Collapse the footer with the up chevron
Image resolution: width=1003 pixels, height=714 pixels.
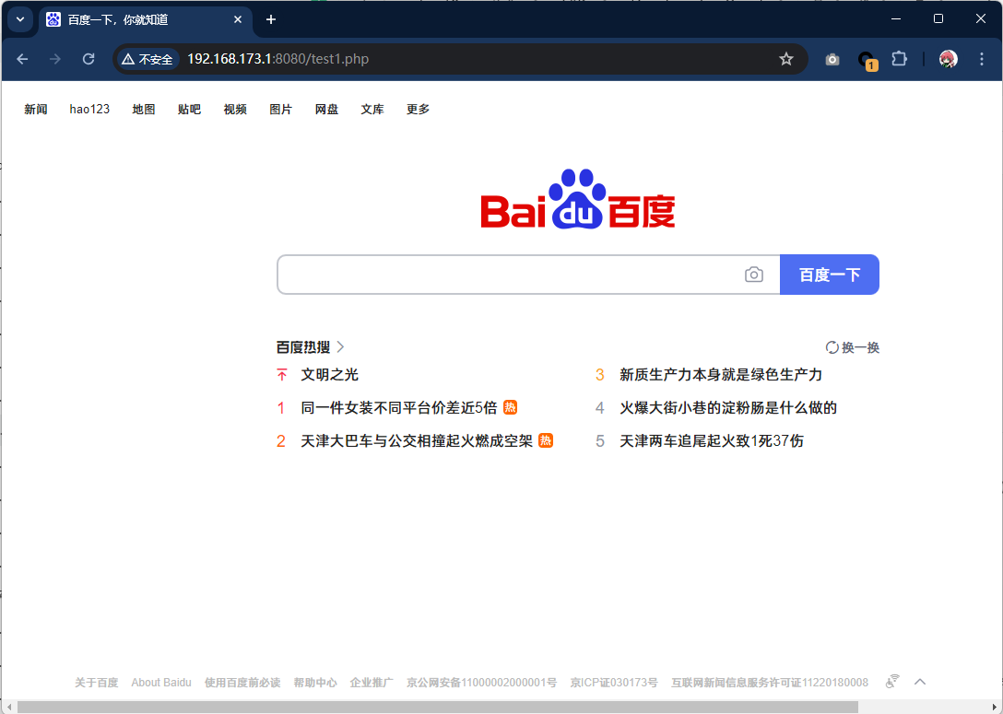[920, 682]
